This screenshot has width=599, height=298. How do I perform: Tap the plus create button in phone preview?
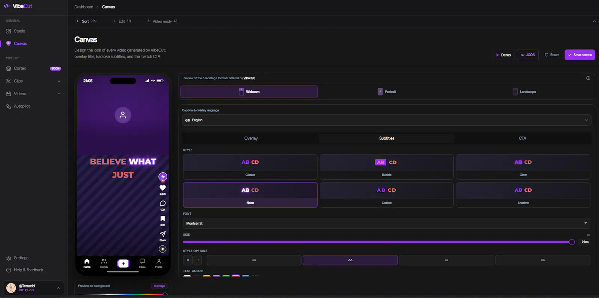[x=123, y=264]
